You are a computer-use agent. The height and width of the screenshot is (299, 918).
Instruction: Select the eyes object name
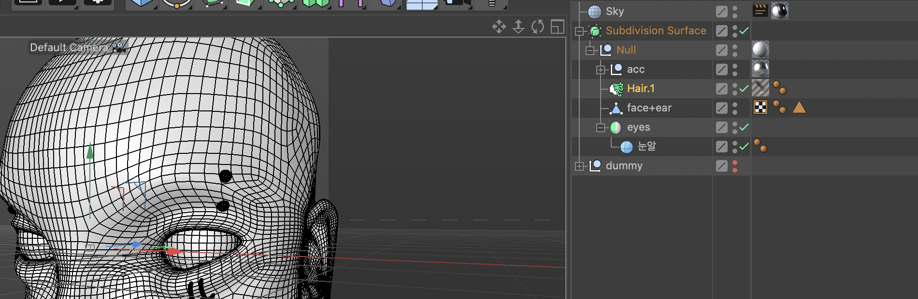[x=639, y=127]
